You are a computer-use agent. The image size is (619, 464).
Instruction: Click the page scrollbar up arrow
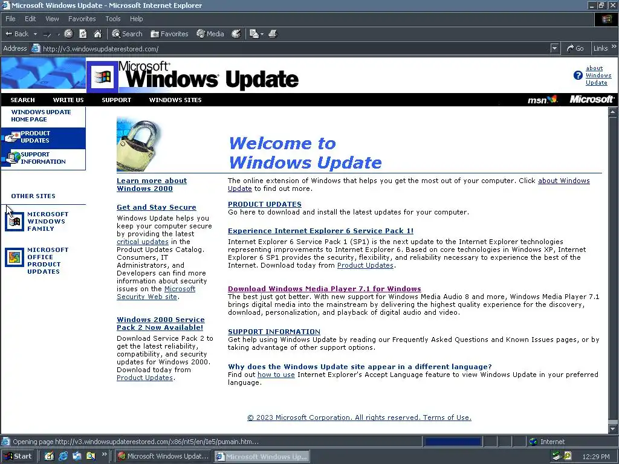tap(613, 112)
